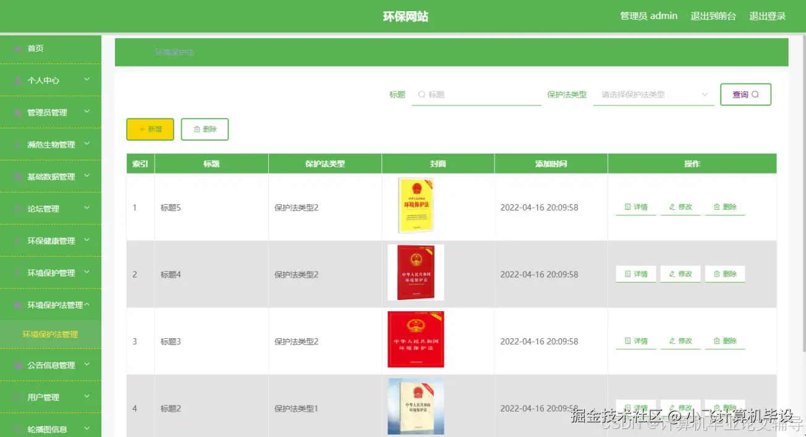Screen dimensions: 806x437
Task: Open the 保护法类型 dropdown
Action: 654,94
